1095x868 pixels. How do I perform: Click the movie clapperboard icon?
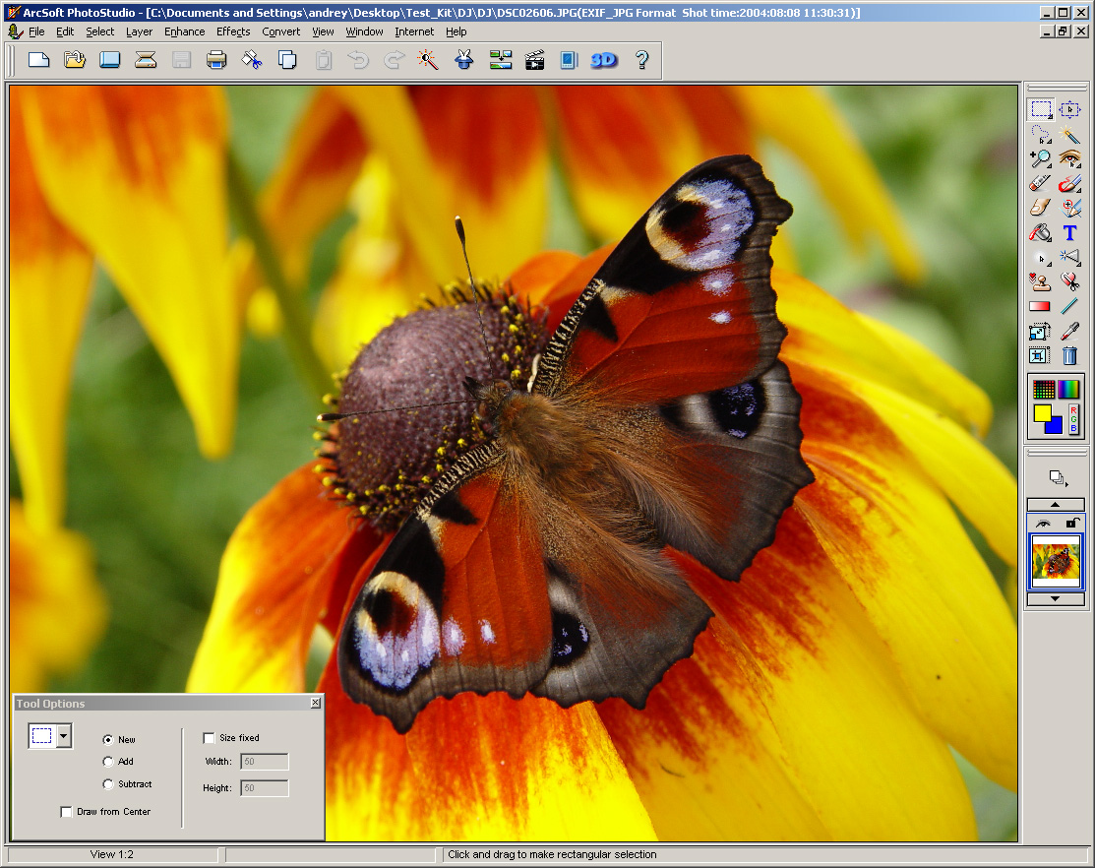coord(535,60)
